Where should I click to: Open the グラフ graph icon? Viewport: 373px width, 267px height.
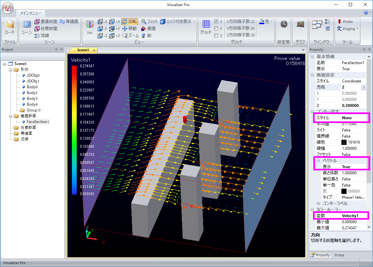coord(300,25)
